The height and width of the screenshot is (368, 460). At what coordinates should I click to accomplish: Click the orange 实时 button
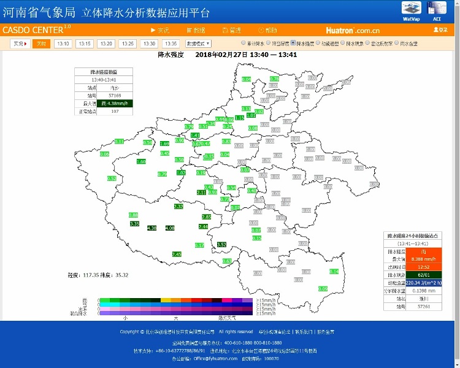click(41, 44)
